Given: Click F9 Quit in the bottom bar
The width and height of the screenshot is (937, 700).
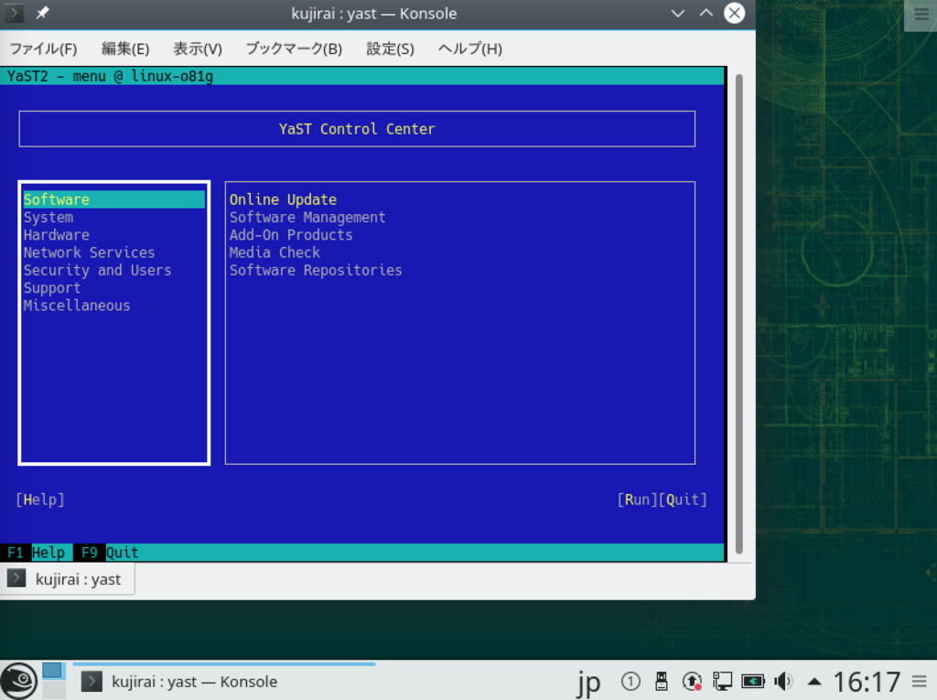Looking at the screenshot, I should click(x=110, y=553).
